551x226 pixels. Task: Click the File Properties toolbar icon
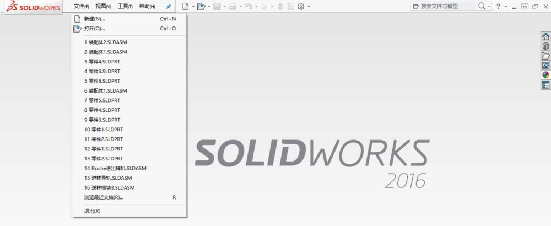point(290,6)
